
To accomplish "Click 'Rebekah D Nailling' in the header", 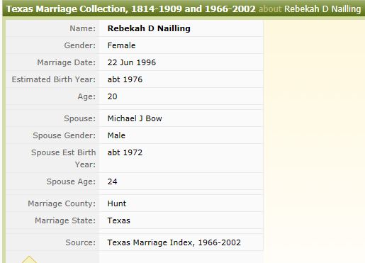I will click(x=322, y=9).
